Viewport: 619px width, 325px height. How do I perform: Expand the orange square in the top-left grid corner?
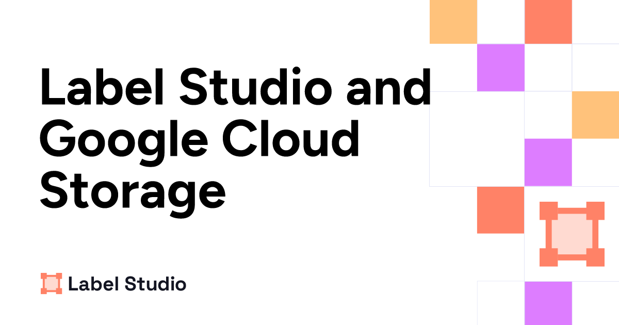click(x=453, y=21)
